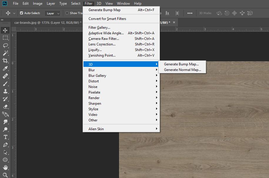Select the Magic Wand tool
Viewport: 269px width, 178px height.
tap(5, 53)
